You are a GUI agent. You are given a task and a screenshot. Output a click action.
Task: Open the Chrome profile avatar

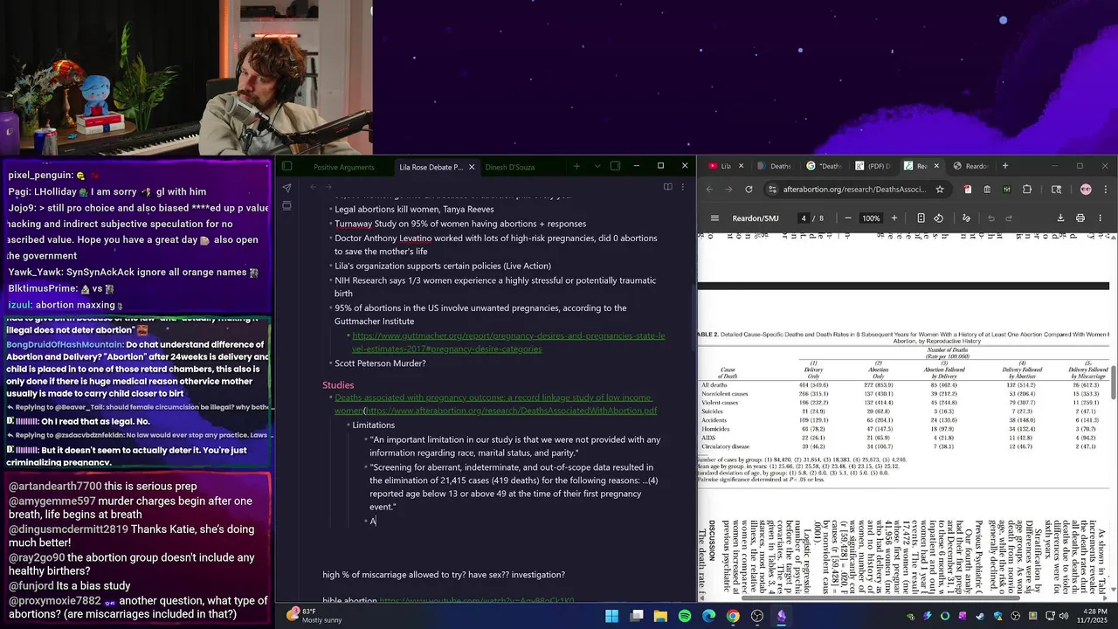click(1086, 189)
